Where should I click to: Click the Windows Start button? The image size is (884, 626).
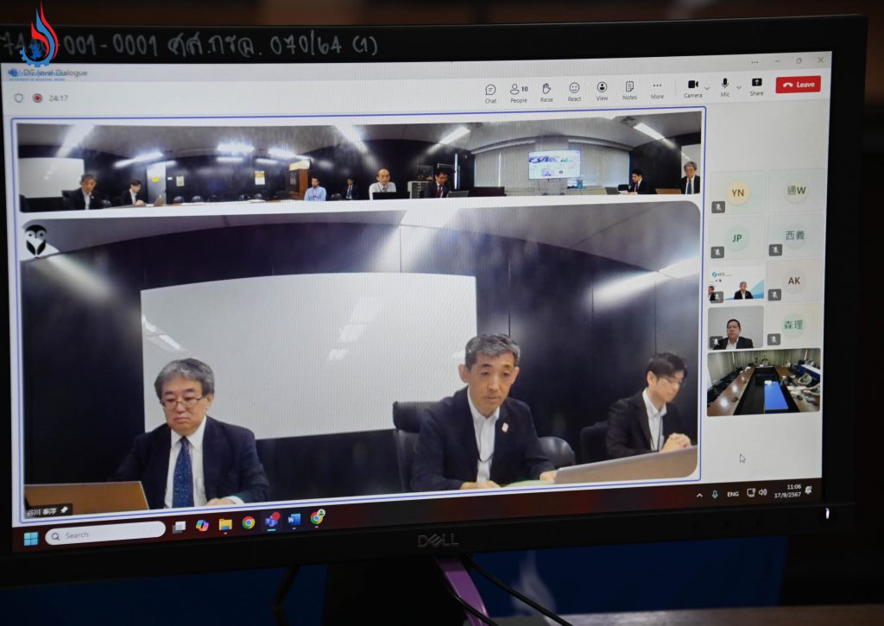pyautogui.click(x=30, y=538)
